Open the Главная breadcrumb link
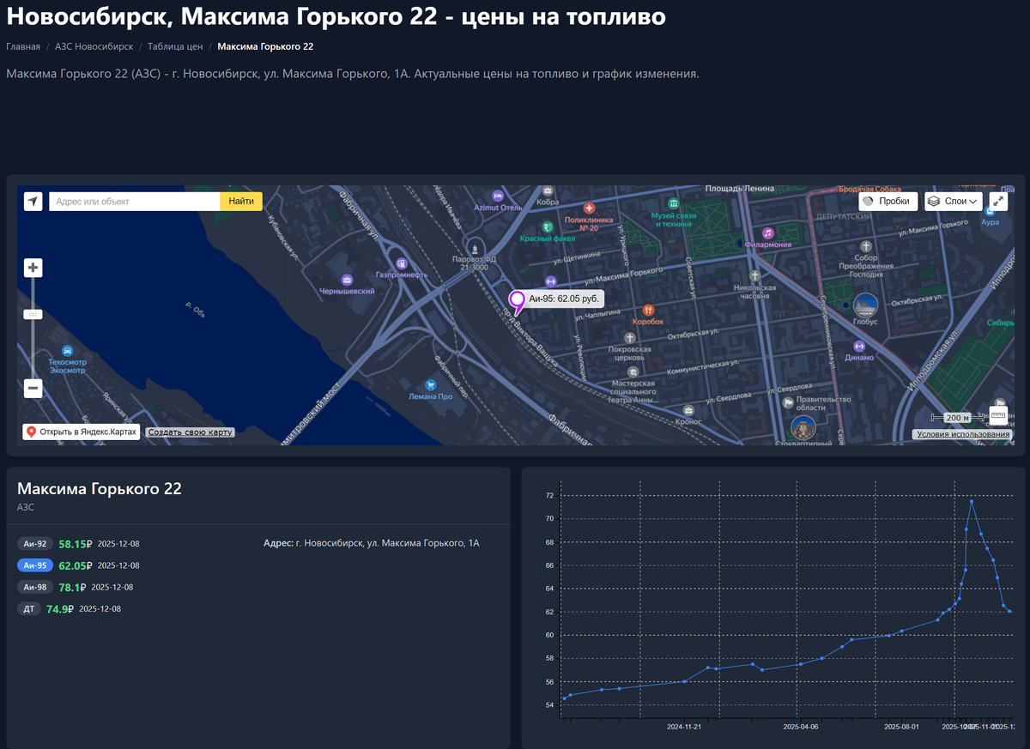 [23, 46]
